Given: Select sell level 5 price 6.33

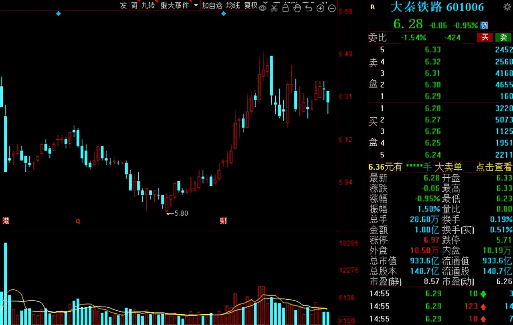Looking at the screenshot, I should click(433, 50).
